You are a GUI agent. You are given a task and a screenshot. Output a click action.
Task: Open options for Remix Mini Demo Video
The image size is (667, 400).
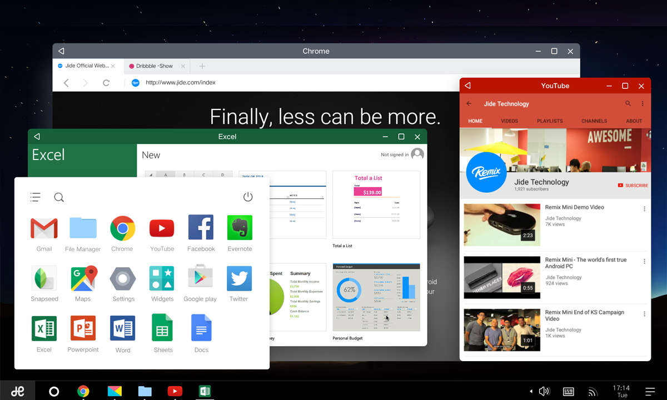644,209
